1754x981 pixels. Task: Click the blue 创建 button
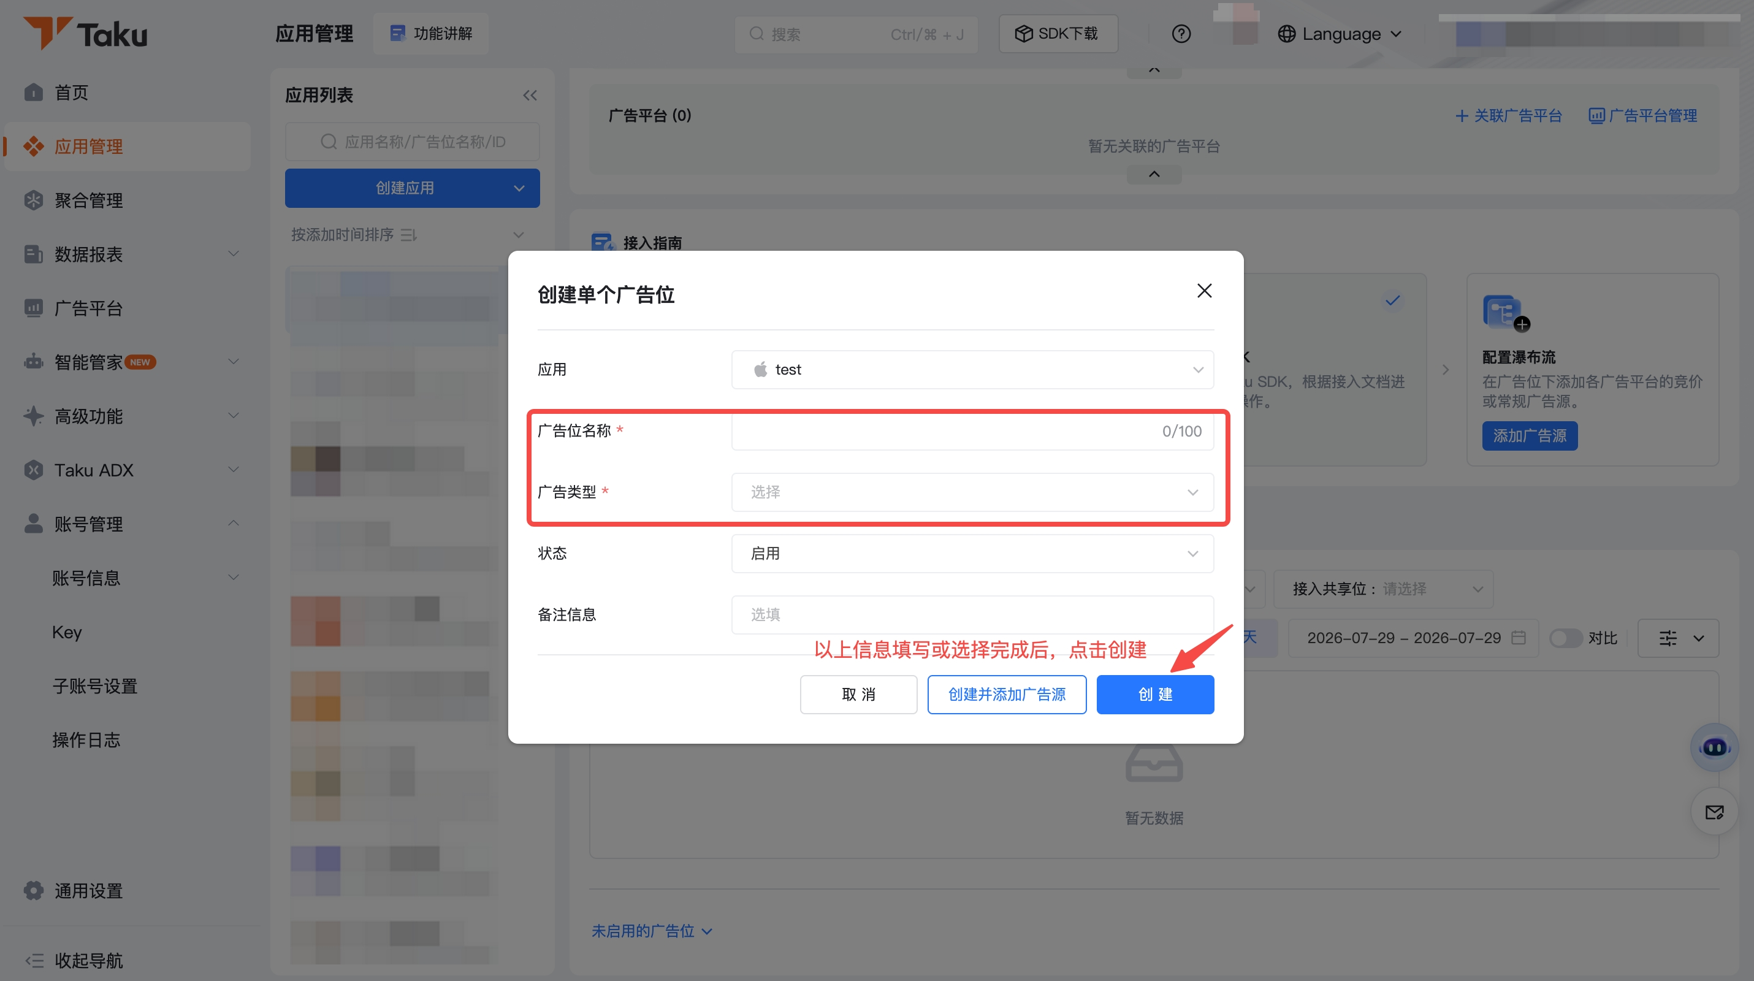click(1155, 695)
